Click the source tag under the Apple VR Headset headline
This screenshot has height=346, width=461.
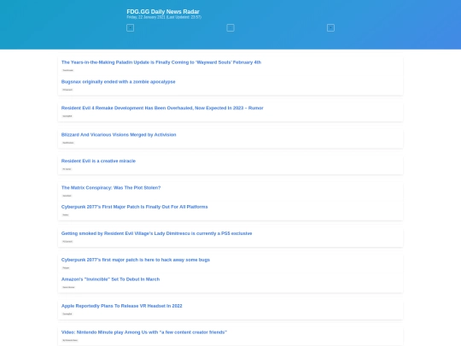[x=67, y=314]
